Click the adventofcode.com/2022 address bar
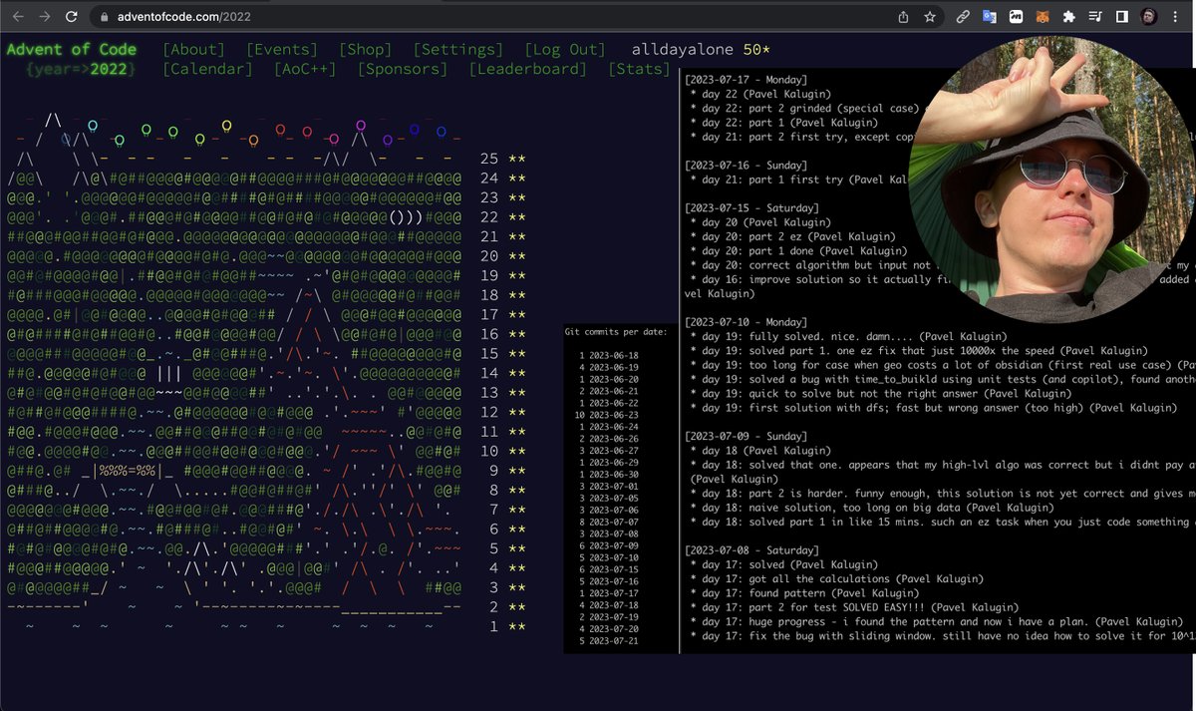1196x711 pixels. pyautogui.click(x=488, y=17)
